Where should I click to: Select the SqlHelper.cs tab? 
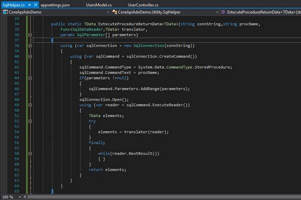(13, 5)
